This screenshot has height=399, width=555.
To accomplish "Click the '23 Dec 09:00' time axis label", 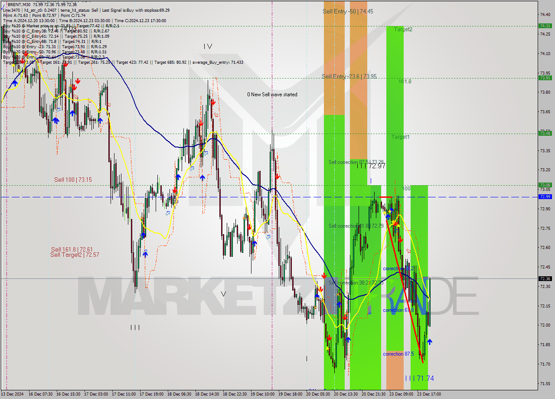I will [x=401, y=394].
